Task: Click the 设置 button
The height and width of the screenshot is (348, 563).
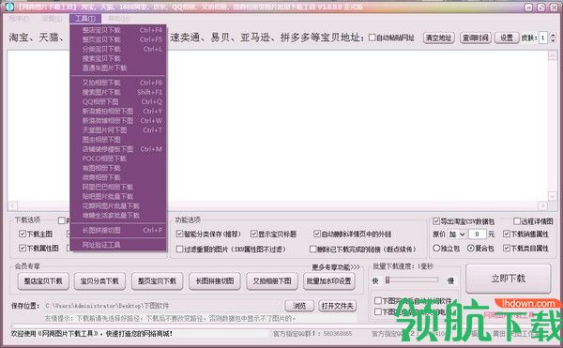Action: [x=507, y=38]
